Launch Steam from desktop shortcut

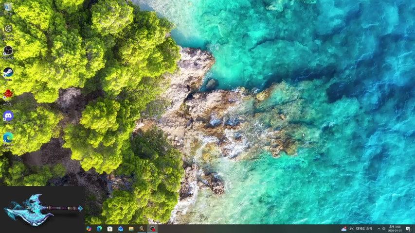[8, 74]
